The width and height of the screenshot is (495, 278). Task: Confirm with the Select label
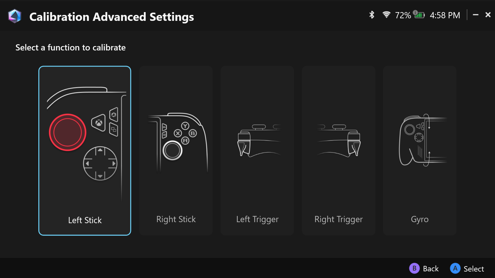point(474,269)
